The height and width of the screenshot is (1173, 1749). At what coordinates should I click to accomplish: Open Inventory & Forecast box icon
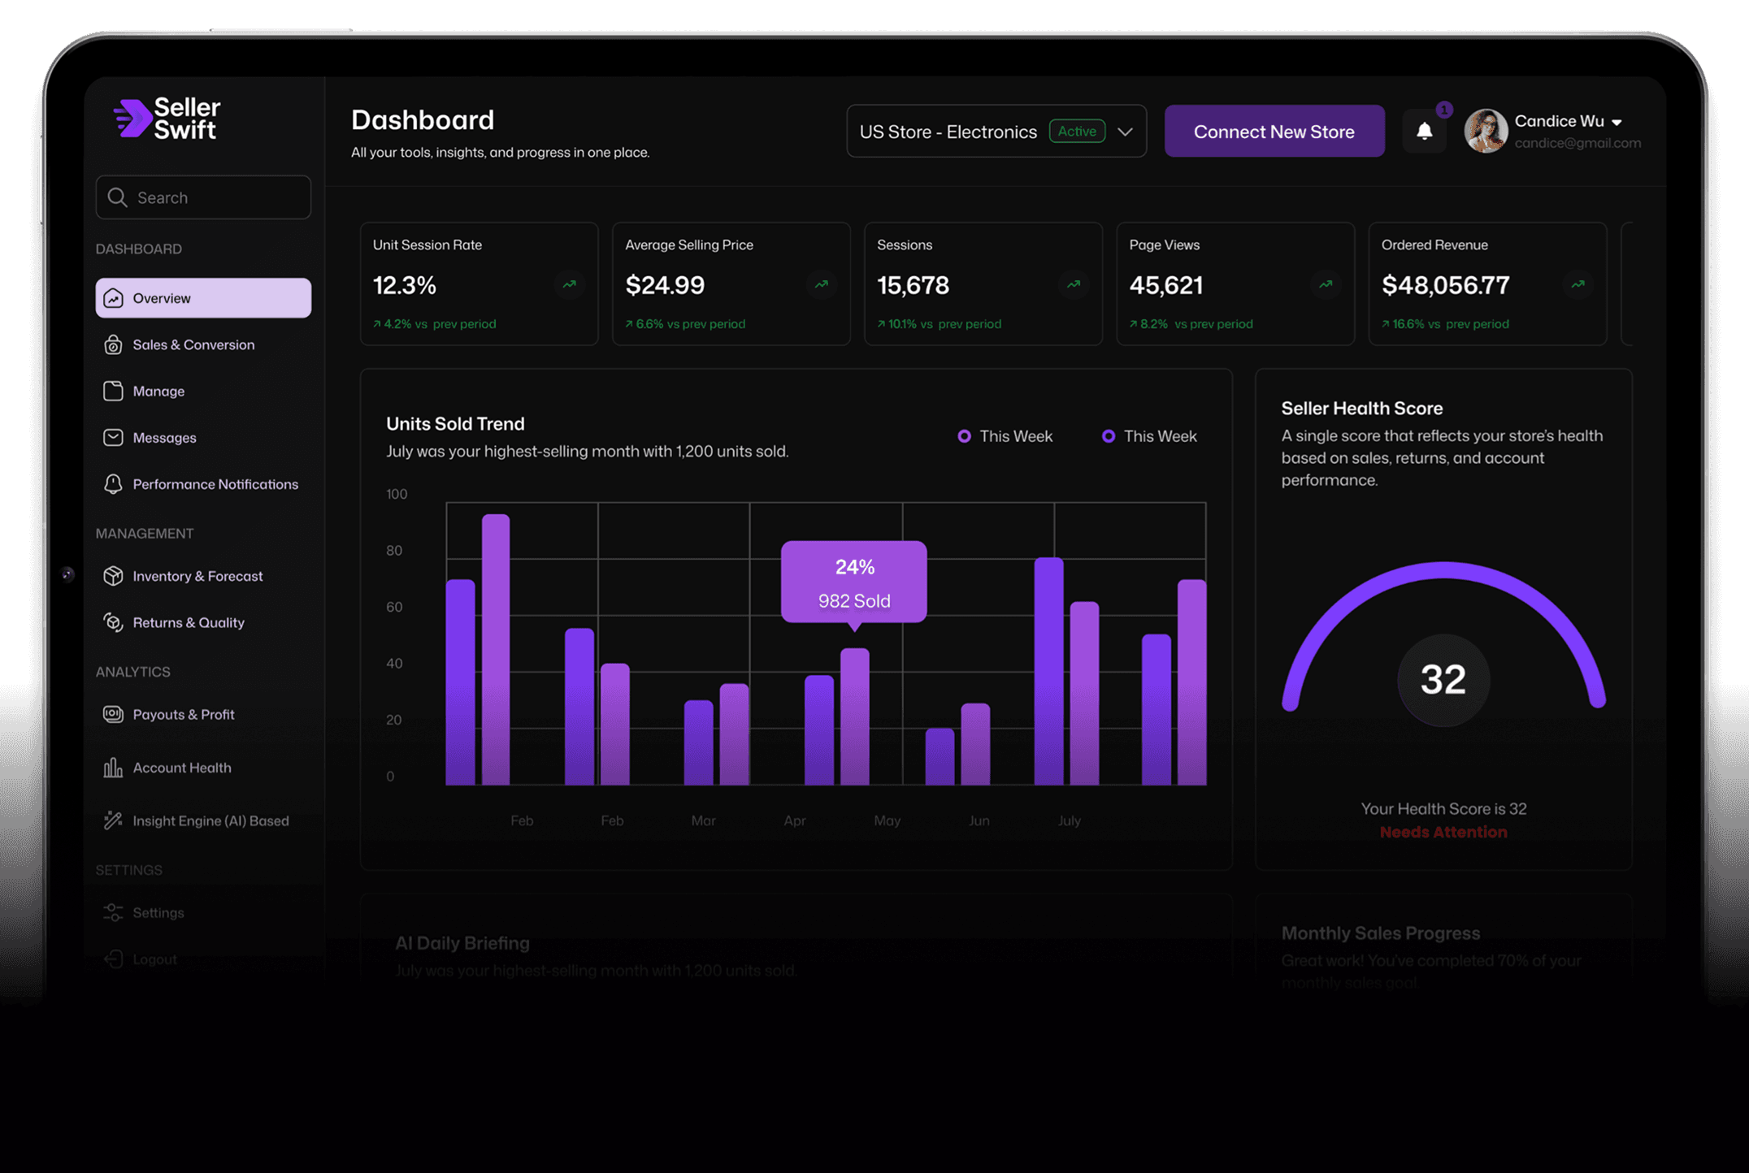[x=113, y=576]
